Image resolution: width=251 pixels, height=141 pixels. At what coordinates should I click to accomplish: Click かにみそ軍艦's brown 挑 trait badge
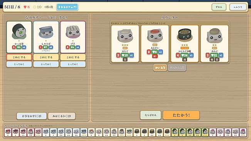coord(185,59)
